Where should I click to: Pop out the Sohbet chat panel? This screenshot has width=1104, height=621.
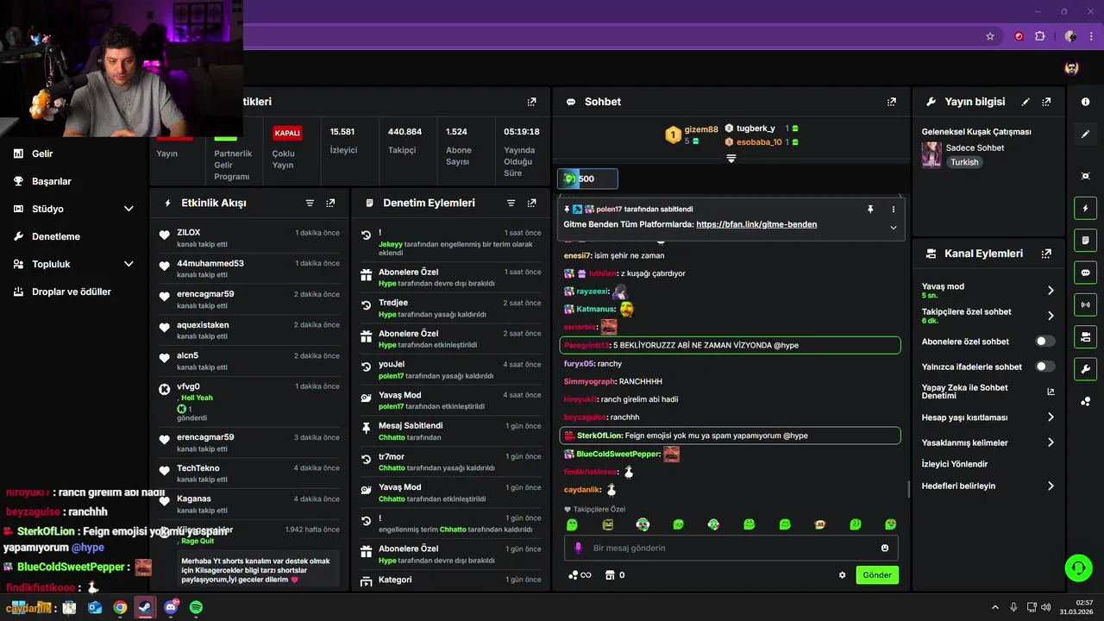pyautogui.click(x=891, y=102)
